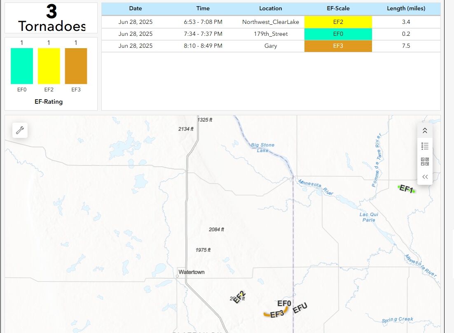This screenshot has width=454, height=333.
Task: Click the EF1 tornado track on map
Action: point(406,189)
